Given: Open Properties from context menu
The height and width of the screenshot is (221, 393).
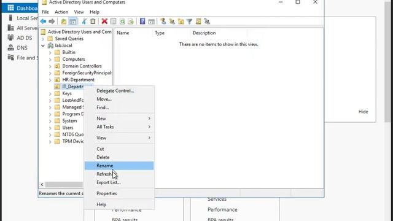Looking at the screenshot, I should pos(119,193).
